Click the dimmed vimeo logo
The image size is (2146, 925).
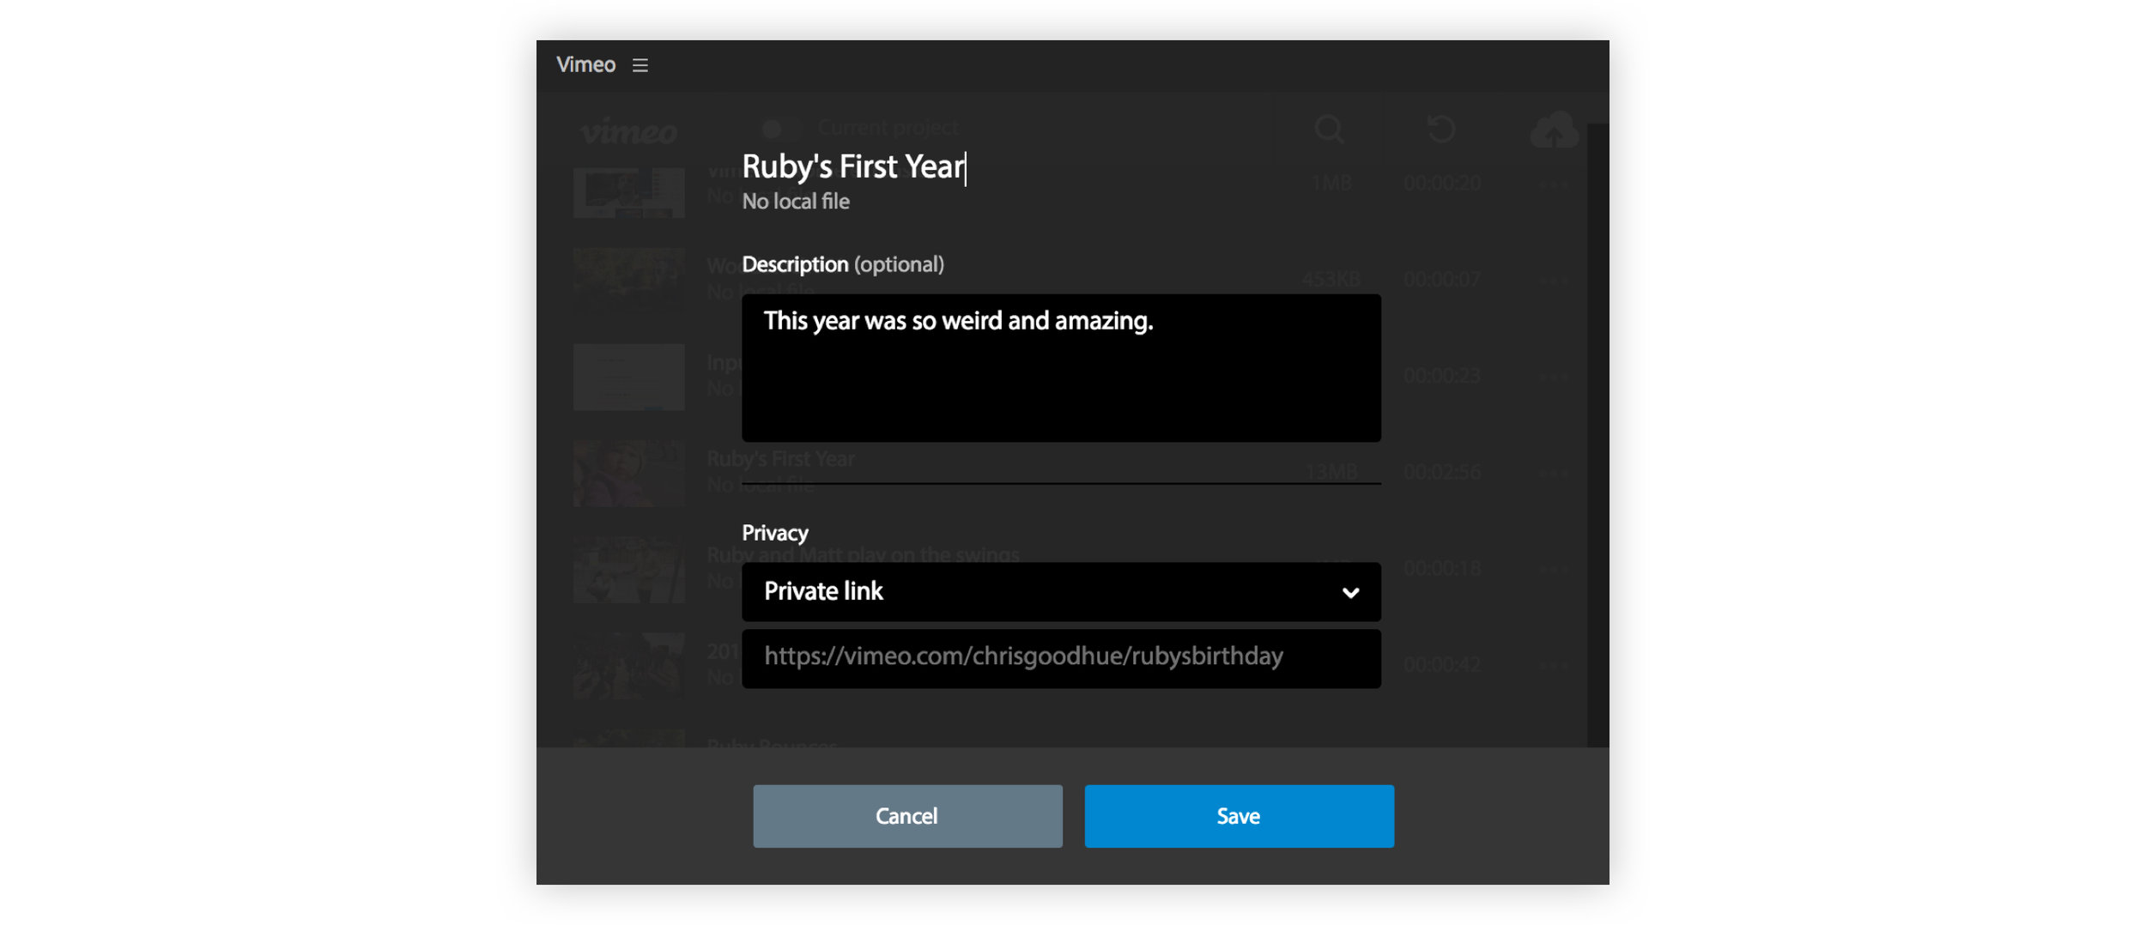pyautogui.click(x=628, y=131)
